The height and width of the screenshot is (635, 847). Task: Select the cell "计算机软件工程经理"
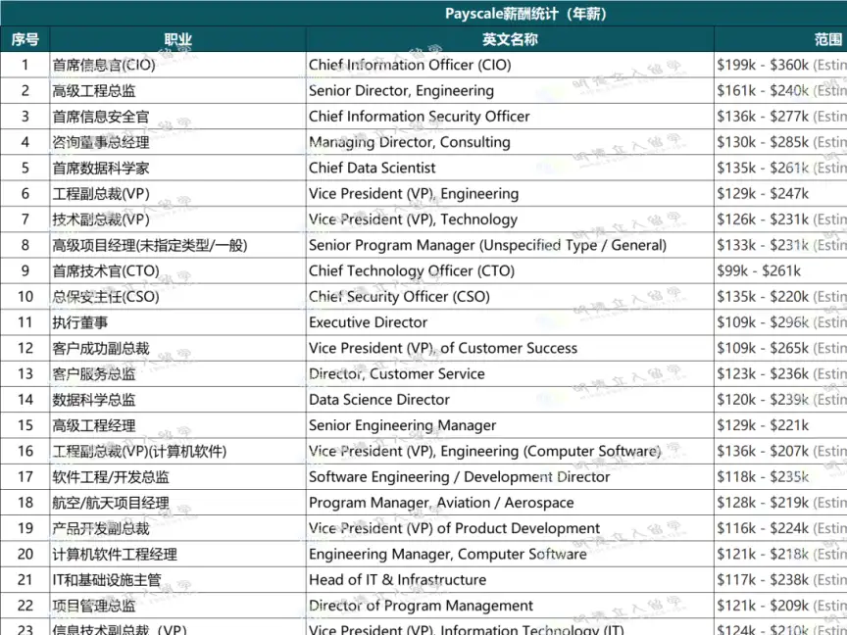tap(177, 554)
